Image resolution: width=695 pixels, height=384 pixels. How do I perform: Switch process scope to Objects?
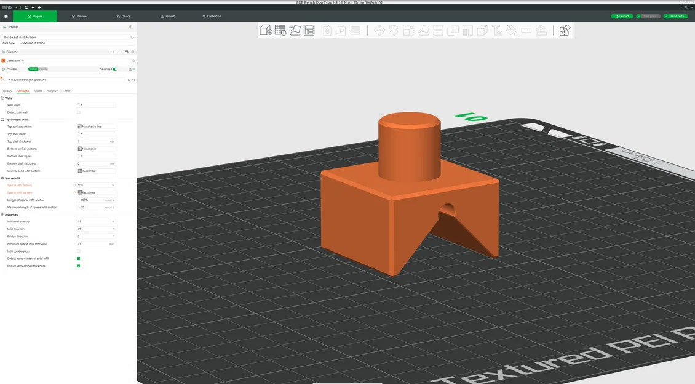pyautogui.click(x=43, y=69)
